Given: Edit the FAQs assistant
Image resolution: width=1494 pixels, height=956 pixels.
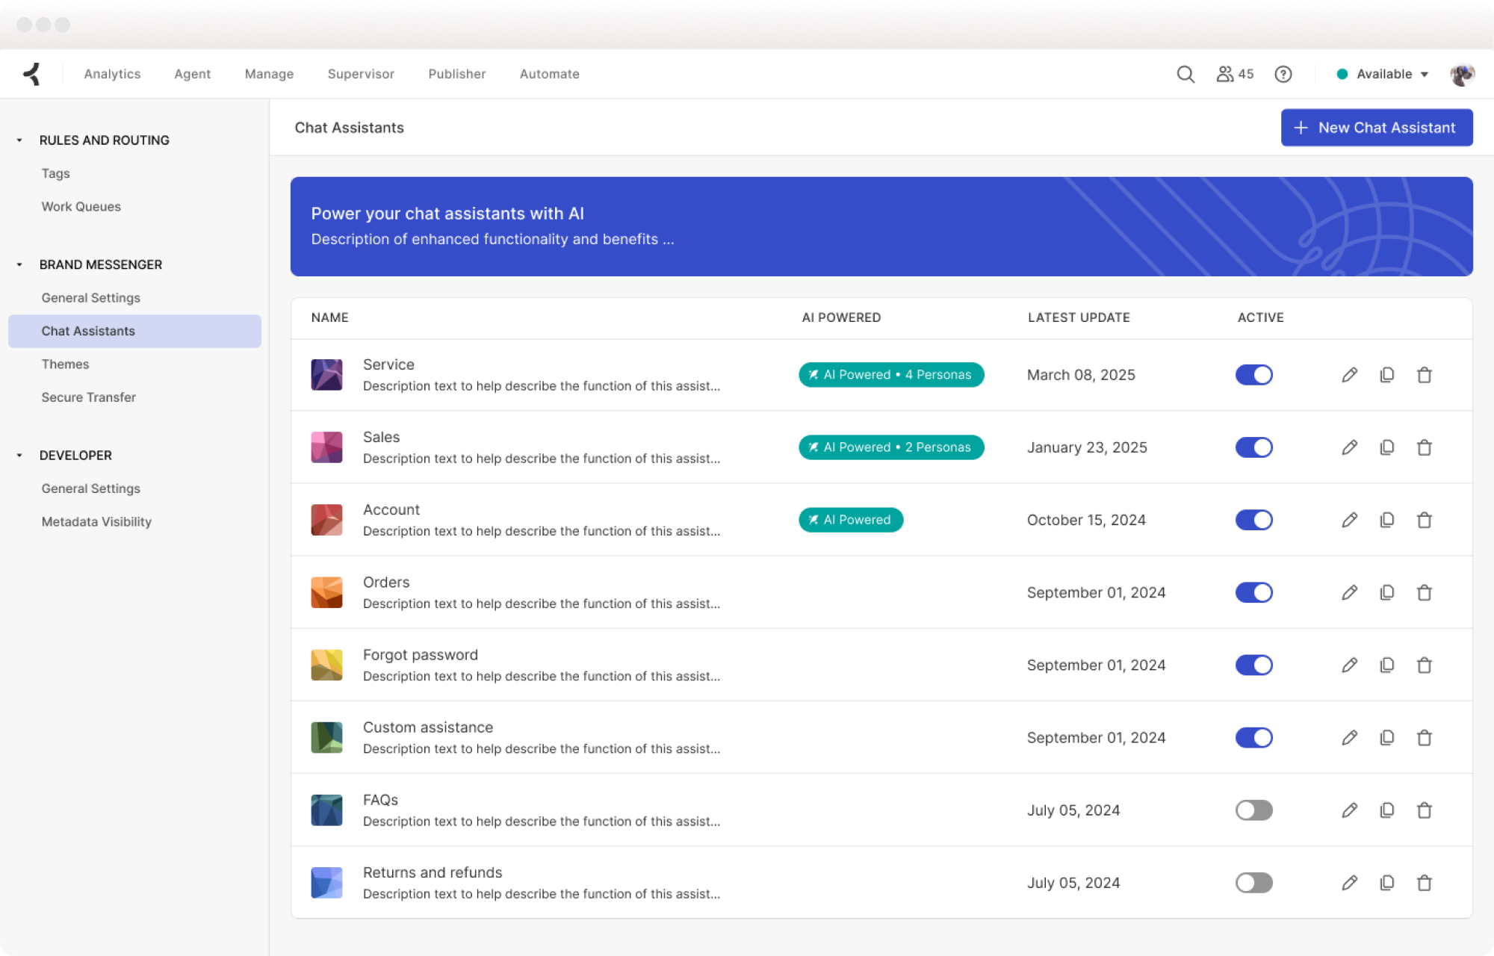Looking at the screenshot, I should pyautogui.click(x=1349, y=810).
